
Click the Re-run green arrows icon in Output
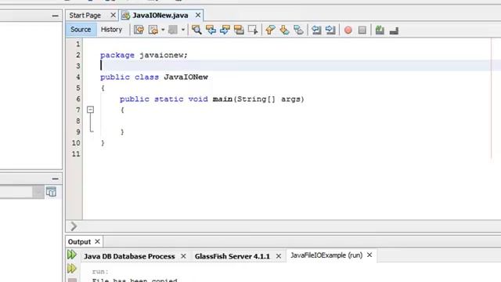pos(72,255)
